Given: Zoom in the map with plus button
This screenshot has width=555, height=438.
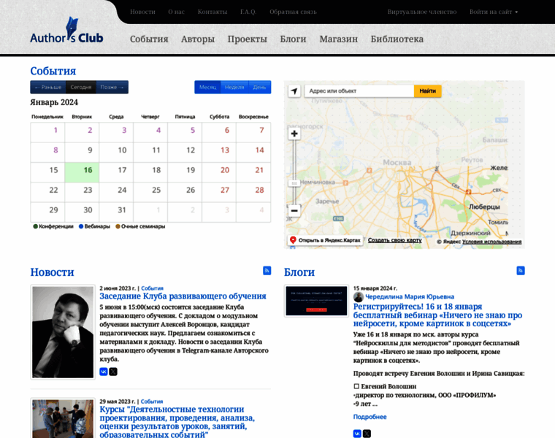Looking at the screenshot, I should (294, 134).
